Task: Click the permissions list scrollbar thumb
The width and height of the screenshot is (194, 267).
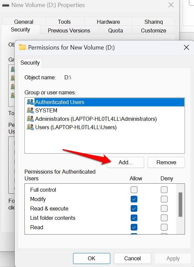Action: coord(180,204)
